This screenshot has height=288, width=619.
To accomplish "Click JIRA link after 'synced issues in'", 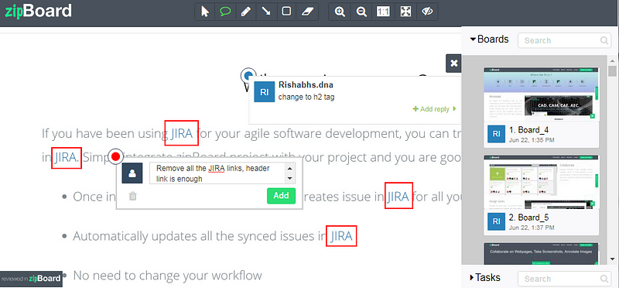I will [341, 236].
